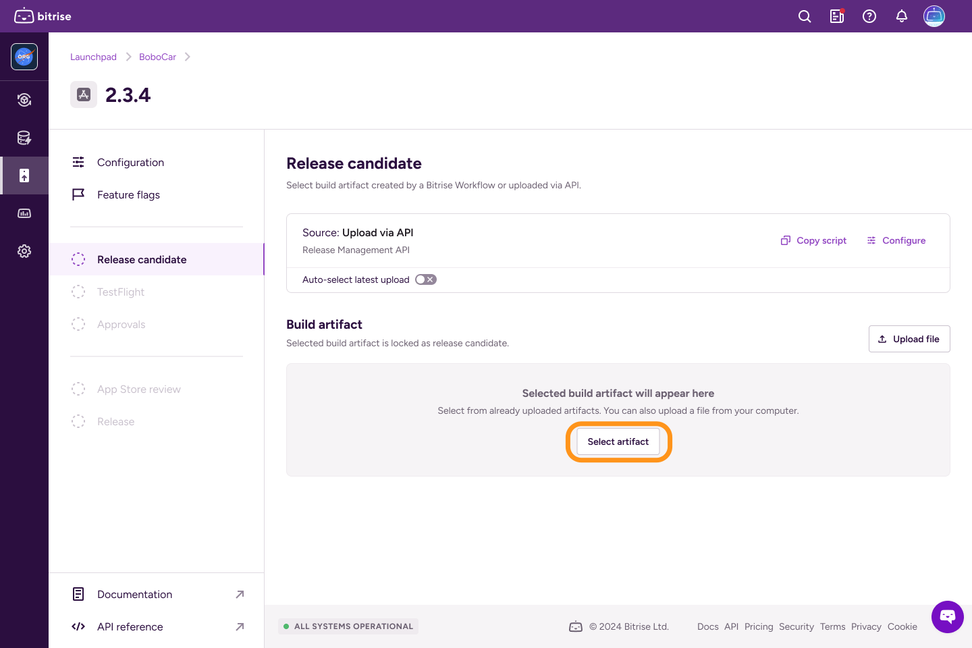This screenshot has width=972, height=648.
Task: Click the Select artifact button
Action: click(x=618, y=442)
